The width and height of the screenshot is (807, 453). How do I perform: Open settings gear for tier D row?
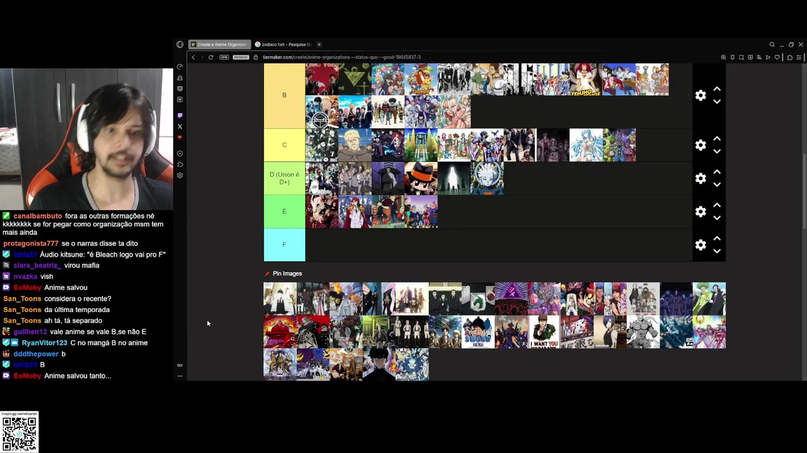[700, 179]
